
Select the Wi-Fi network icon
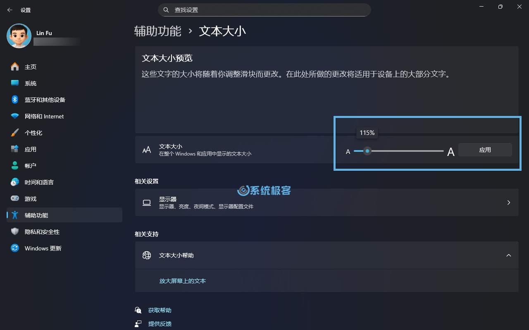point(15,116)
